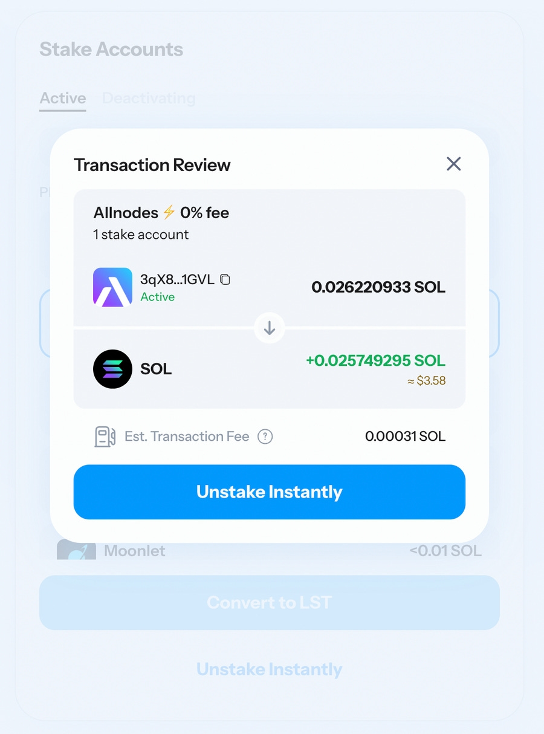Image resolution: width=544 pixels, height=734 pixels.
Task: Click the 0.026220933 SOL stake amount
Action: (378, 287)
